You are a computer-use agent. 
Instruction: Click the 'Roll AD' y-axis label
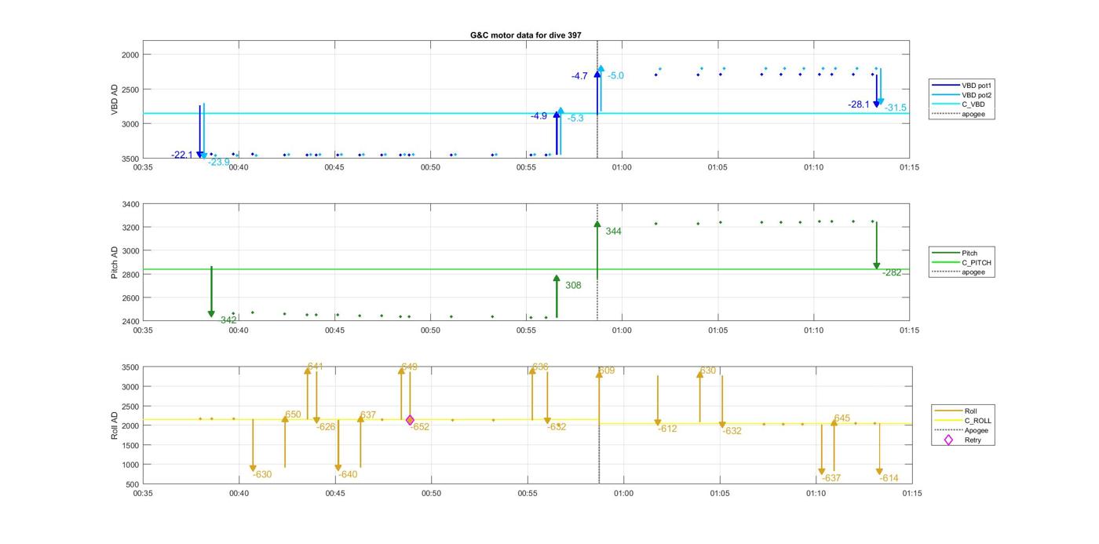pos(115,425)
